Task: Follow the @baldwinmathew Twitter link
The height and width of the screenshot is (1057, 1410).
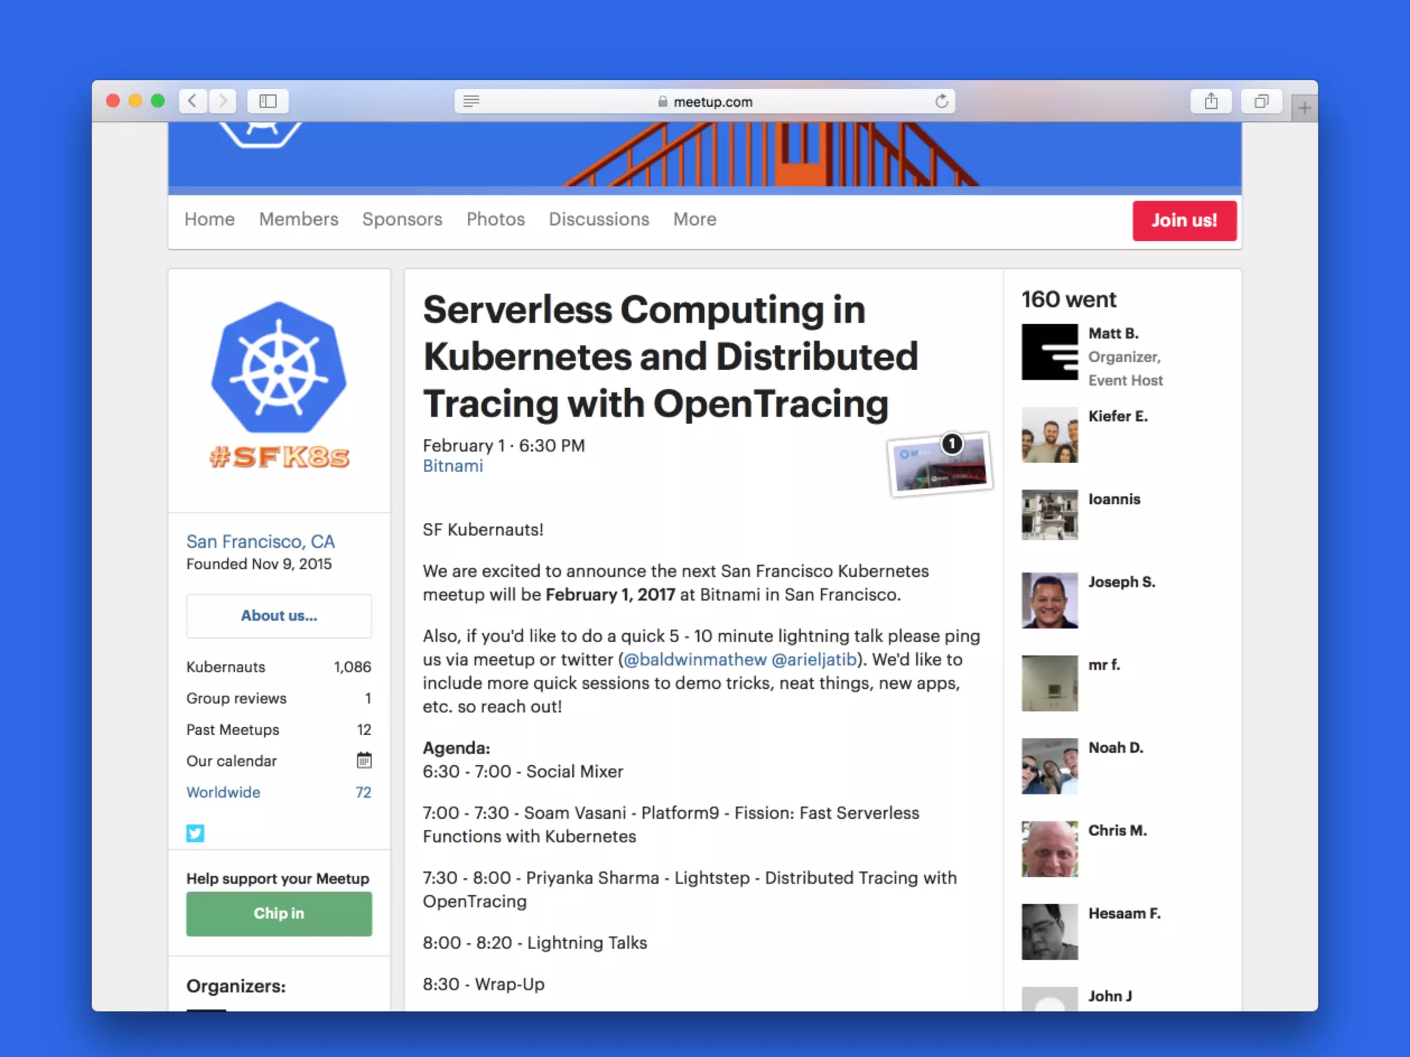Action: tap(694, 659)
